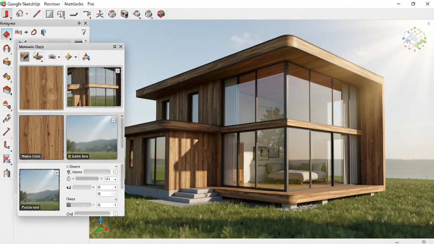Screen dimensions: 434x244
Task: Click the material list scrollbar
Action: pos(122,133)
